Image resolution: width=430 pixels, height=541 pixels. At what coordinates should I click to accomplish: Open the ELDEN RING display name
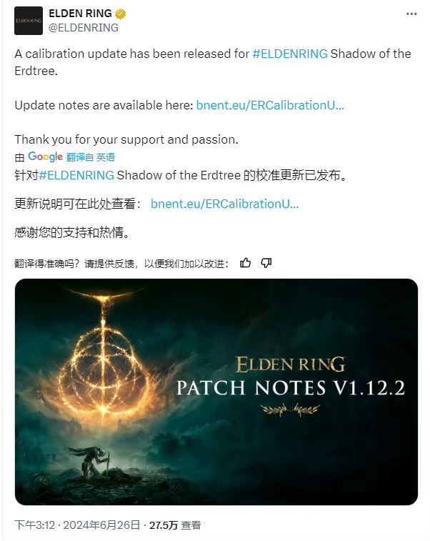(80, 14)
